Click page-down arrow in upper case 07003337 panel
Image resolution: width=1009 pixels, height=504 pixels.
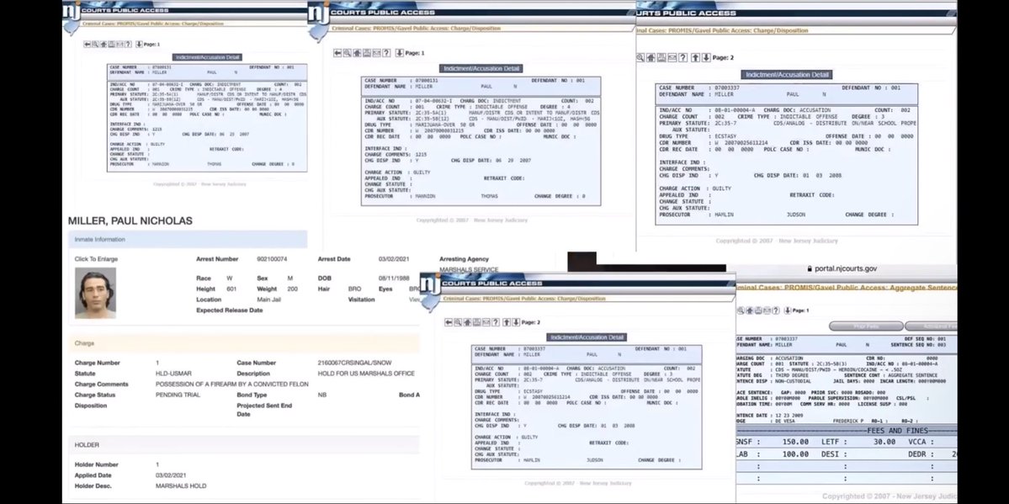pos(706,57)
